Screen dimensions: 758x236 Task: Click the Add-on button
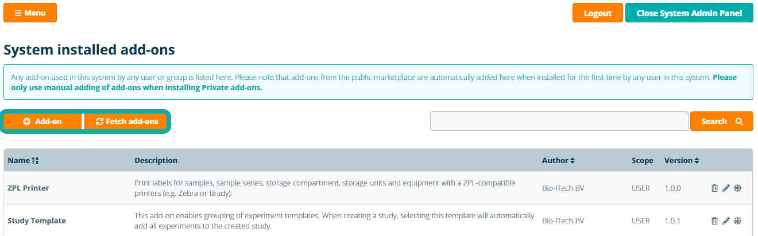[x=43, y=122]
